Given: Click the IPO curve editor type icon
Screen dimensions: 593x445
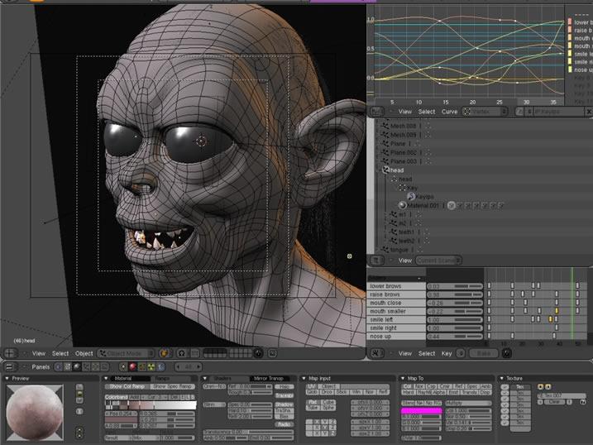Looking at the screenshot, I should (x=376, y=111).
